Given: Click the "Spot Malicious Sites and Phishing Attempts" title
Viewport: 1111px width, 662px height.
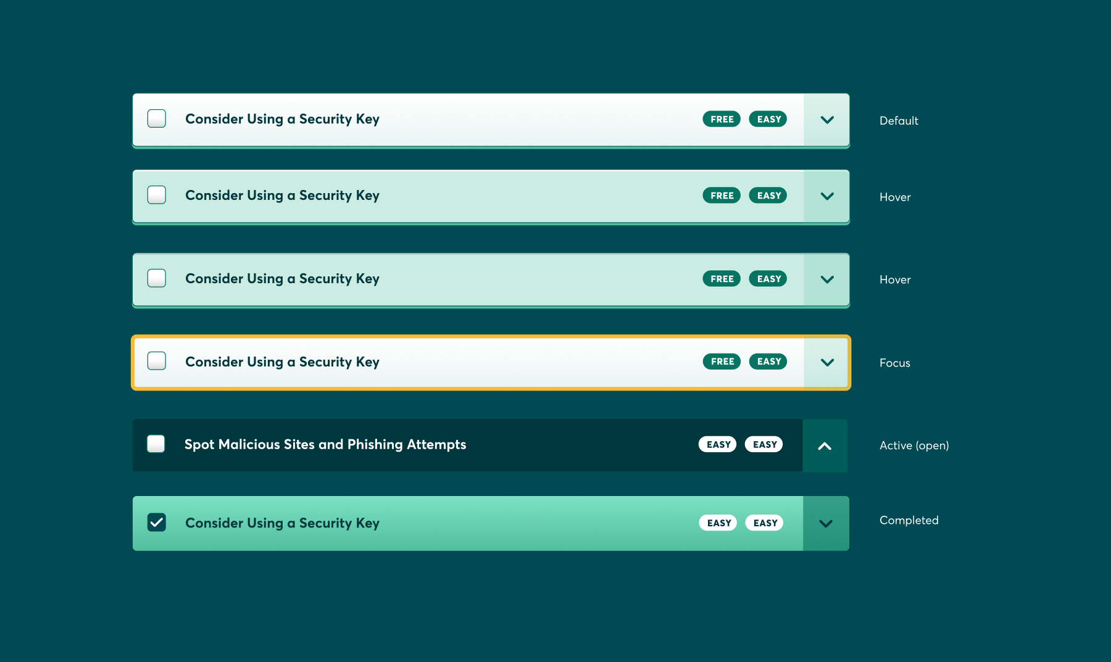Looking at the screenshot, I should pos(325,445).
